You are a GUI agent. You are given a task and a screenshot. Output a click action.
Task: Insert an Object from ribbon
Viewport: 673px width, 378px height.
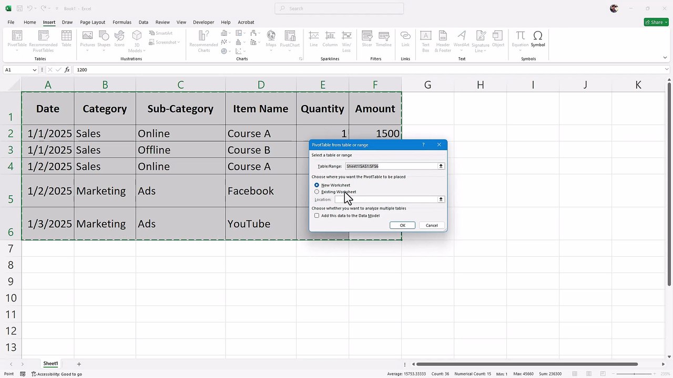498,40
